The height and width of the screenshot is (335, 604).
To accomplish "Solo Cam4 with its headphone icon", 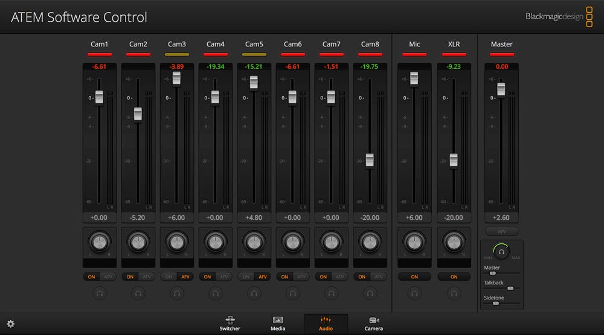I will point(216,293).
